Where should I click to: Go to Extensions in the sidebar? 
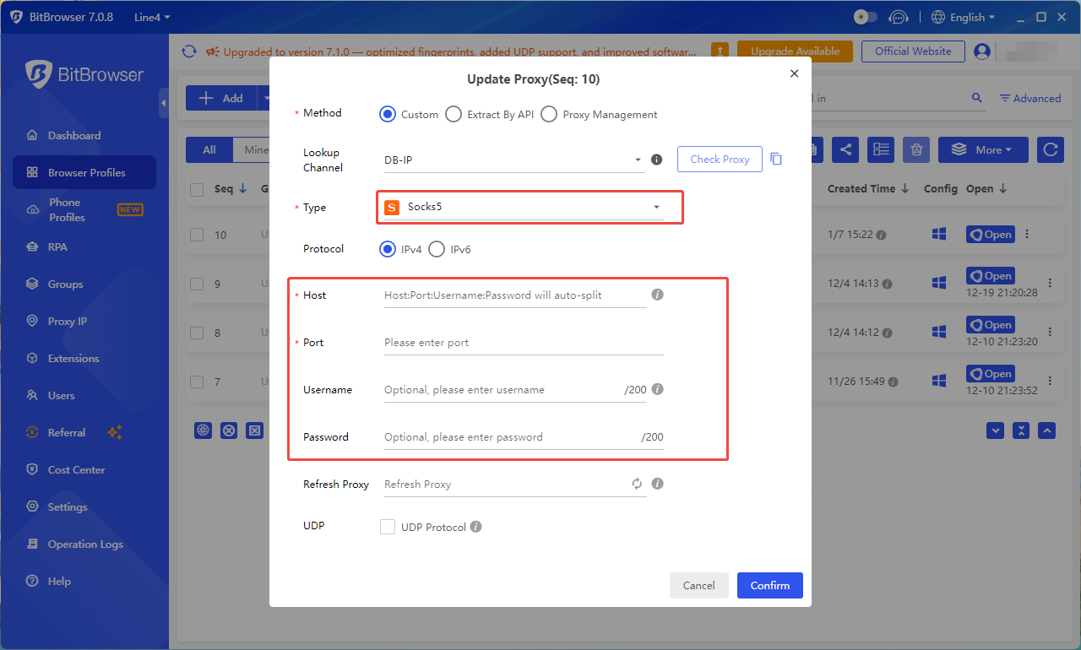coord(73,359)
